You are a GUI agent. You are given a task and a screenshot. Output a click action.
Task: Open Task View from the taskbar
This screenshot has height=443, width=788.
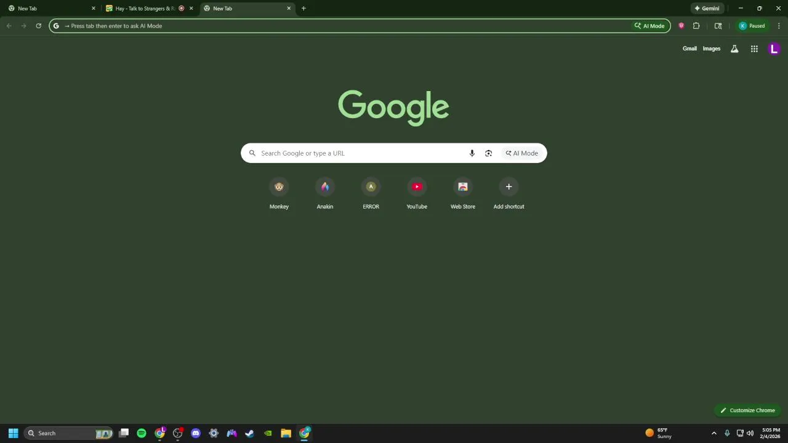coord(124,433)
